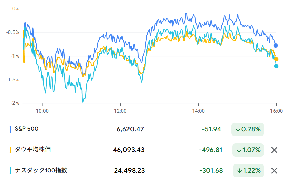Click the Nasdaq ↓1.22% change badge
The height and width of the screenshot is (180, 286).
tap(248, 171)
